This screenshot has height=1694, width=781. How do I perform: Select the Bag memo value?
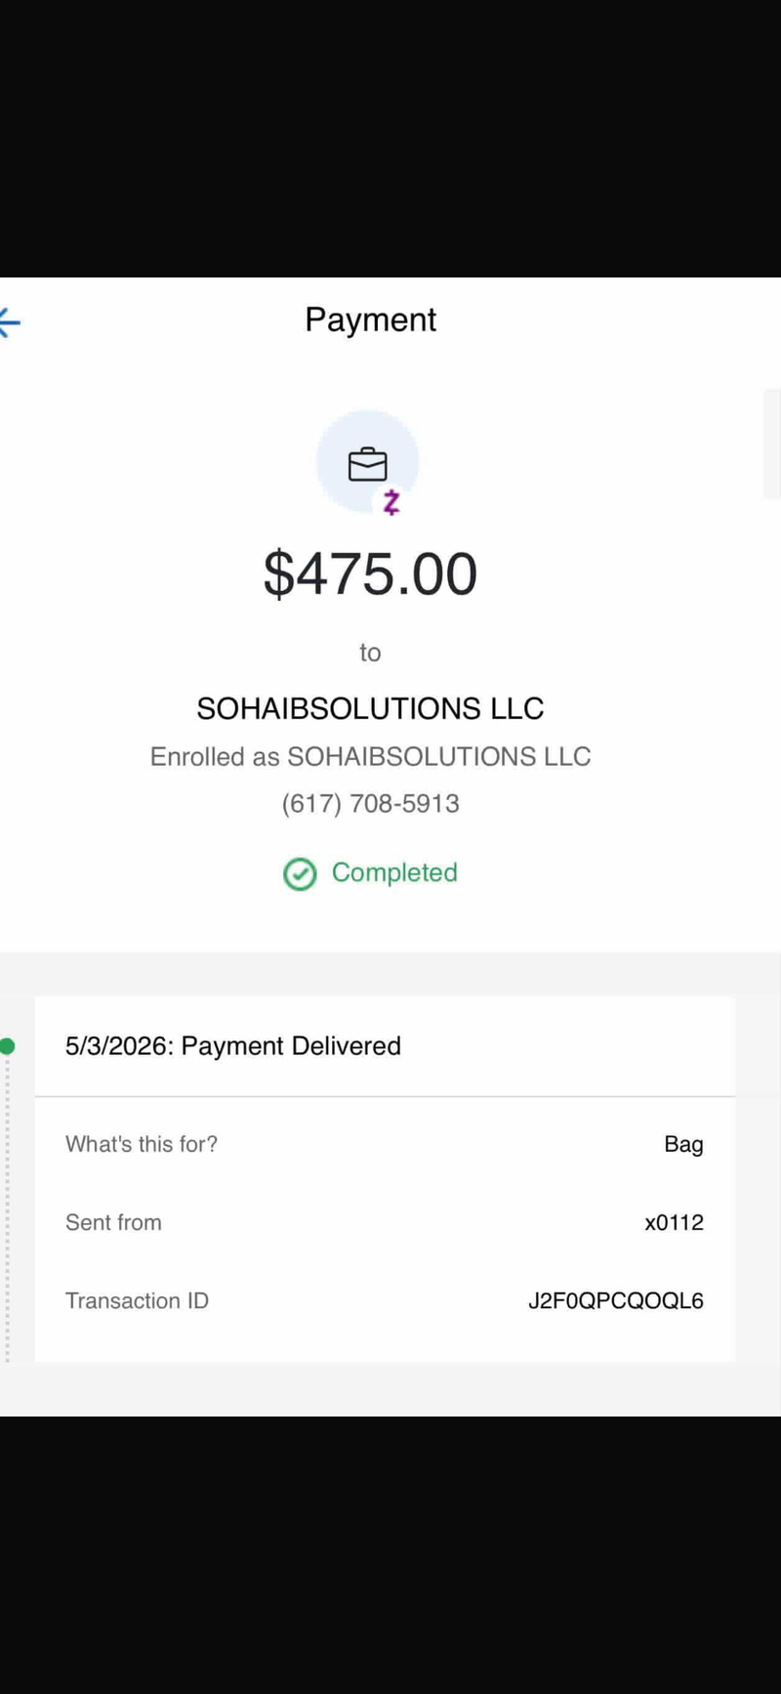coord(683,1144)
